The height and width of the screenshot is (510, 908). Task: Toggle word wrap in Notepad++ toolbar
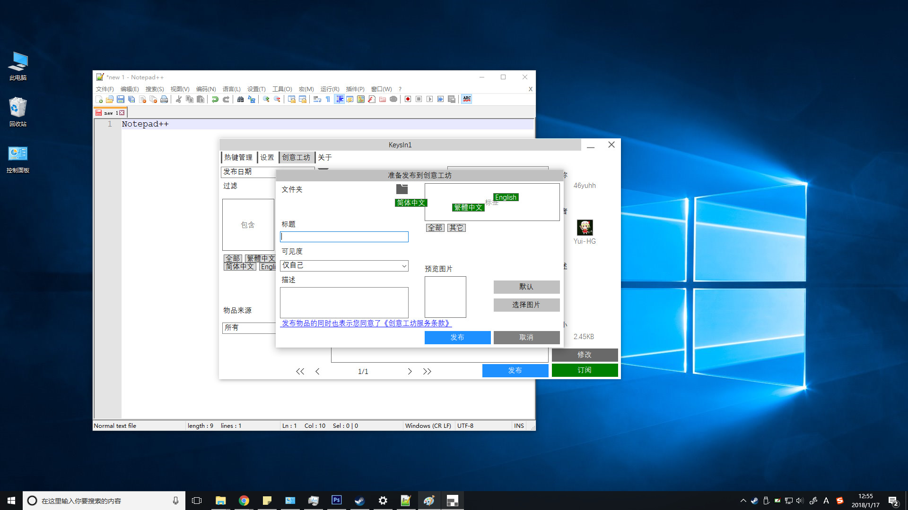[x=317, y=99]
